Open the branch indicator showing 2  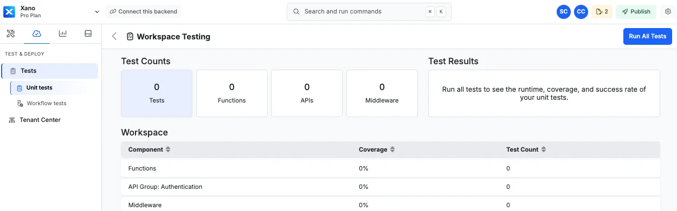point(602,11)
